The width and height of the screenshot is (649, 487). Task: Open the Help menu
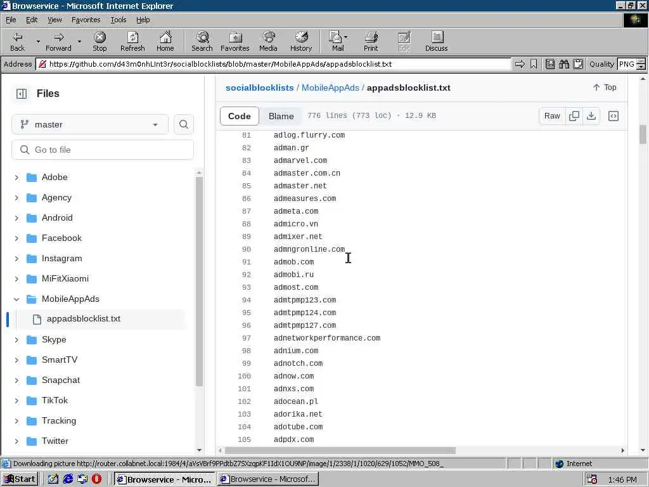point(143,20)
